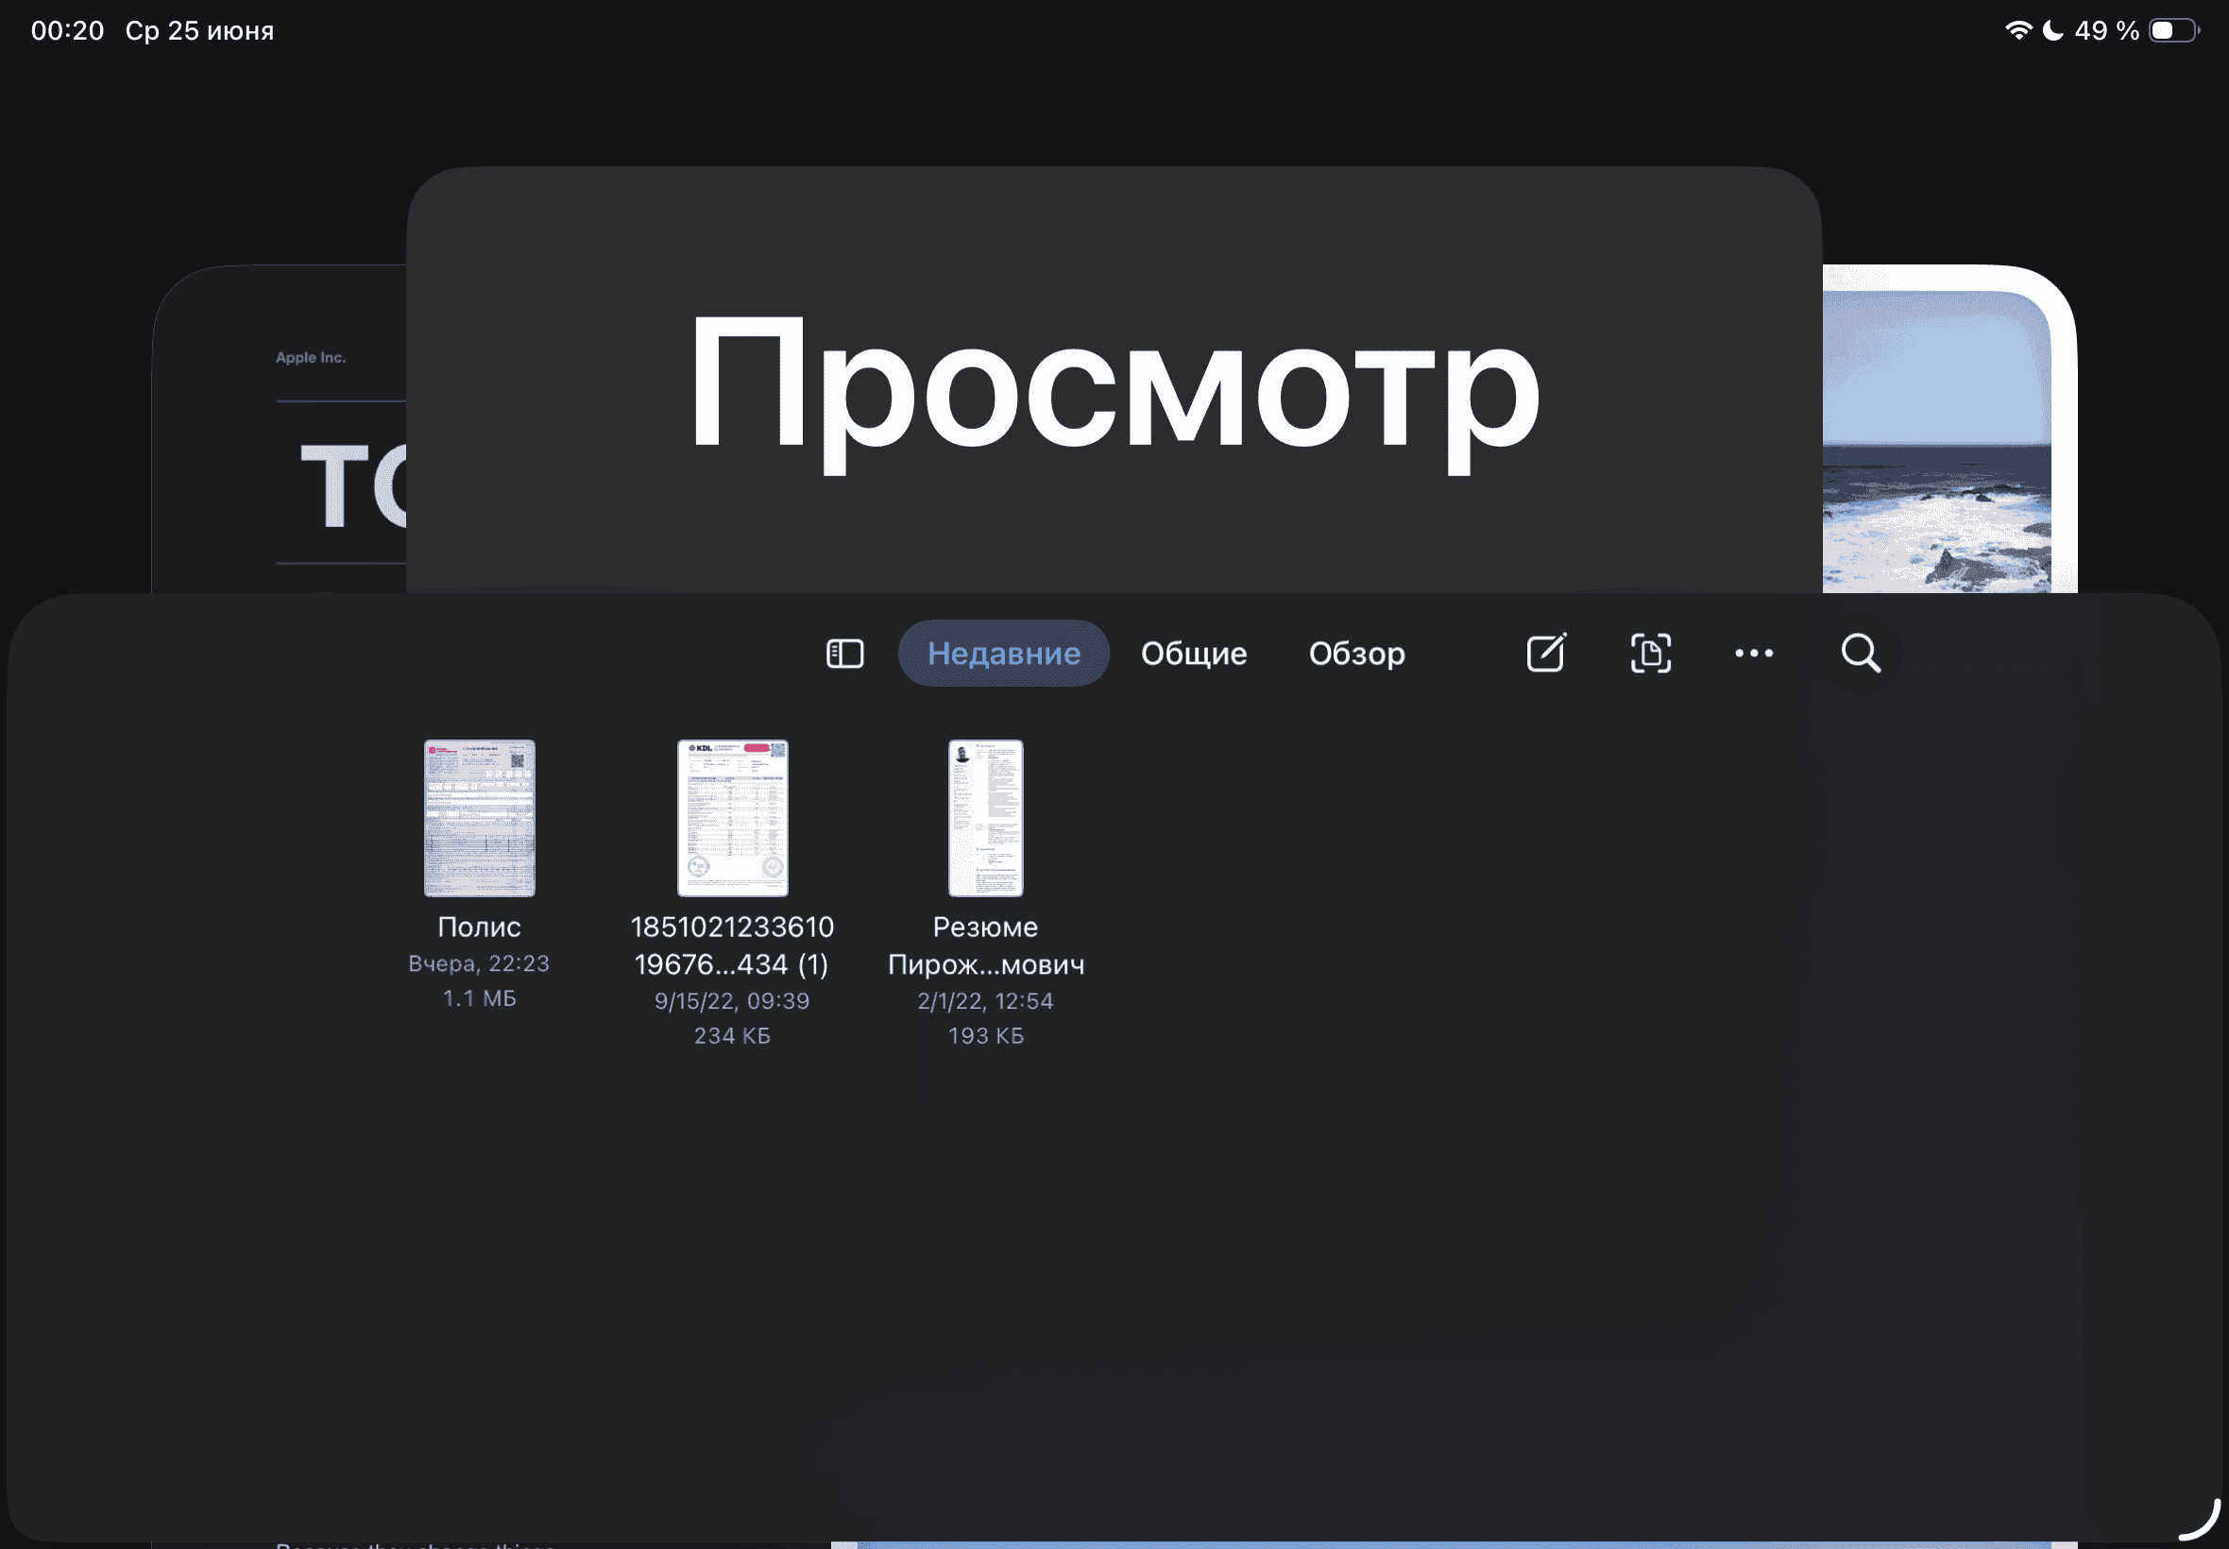The height and width of the screenshot is (1549, 2229).
Task: Click the 1.1 МБ file size
Action: click(480, 997)
